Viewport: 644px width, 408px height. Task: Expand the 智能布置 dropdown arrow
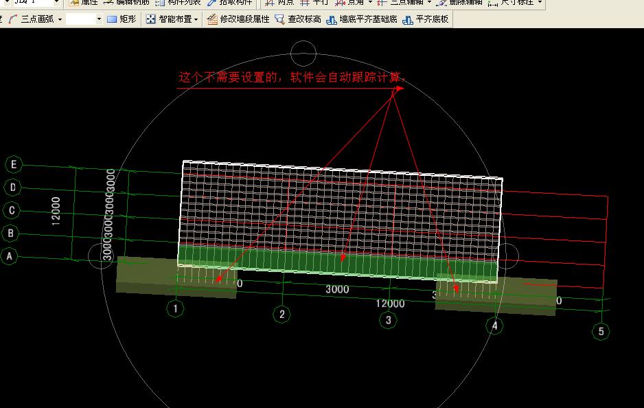[x=196, y=19]
